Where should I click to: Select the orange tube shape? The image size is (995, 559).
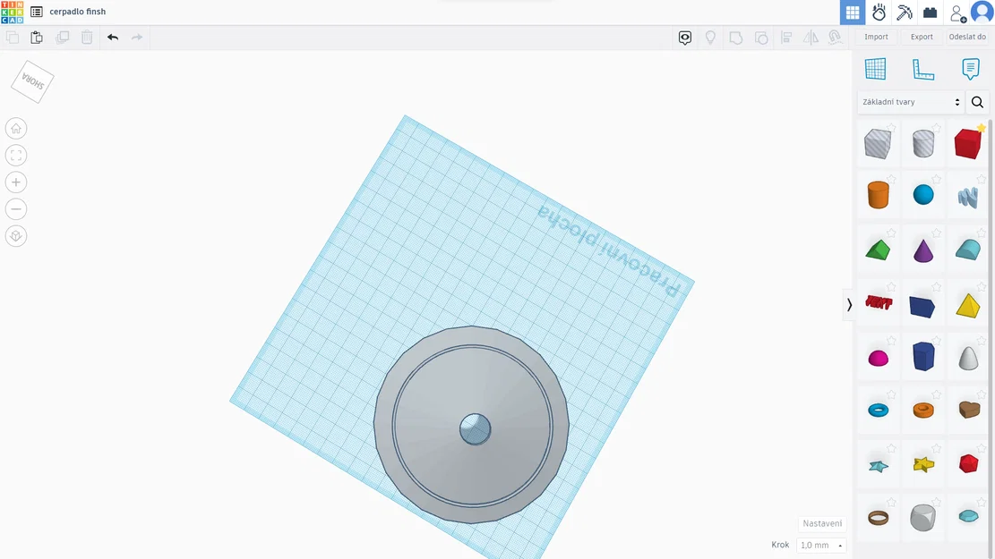[922, 410]
